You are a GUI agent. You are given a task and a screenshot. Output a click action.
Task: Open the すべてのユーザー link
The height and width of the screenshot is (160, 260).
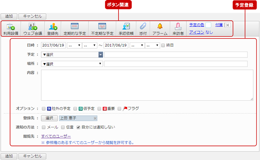point(56,136)
